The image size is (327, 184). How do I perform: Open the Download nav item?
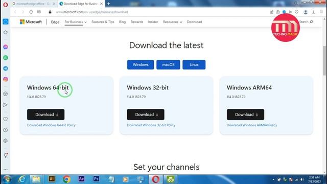(194, 22)
